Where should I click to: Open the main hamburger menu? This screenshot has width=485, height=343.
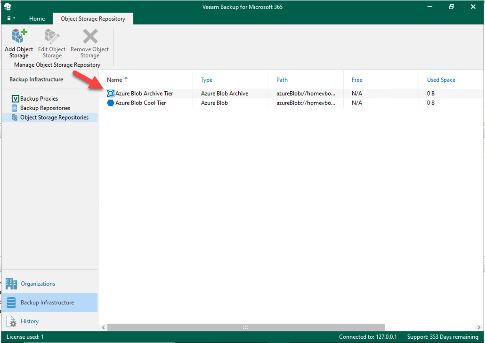click(11, 18)
